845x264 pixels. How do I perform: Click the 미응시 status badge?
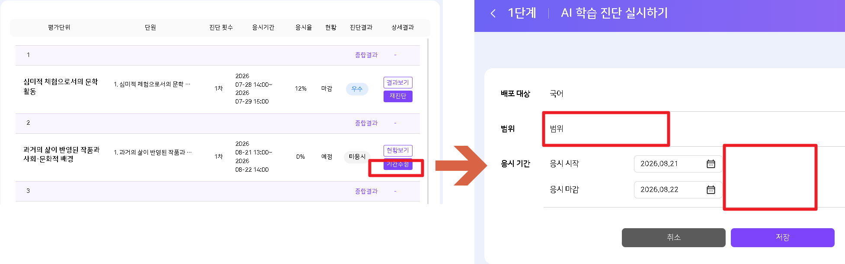coord(357,157)
